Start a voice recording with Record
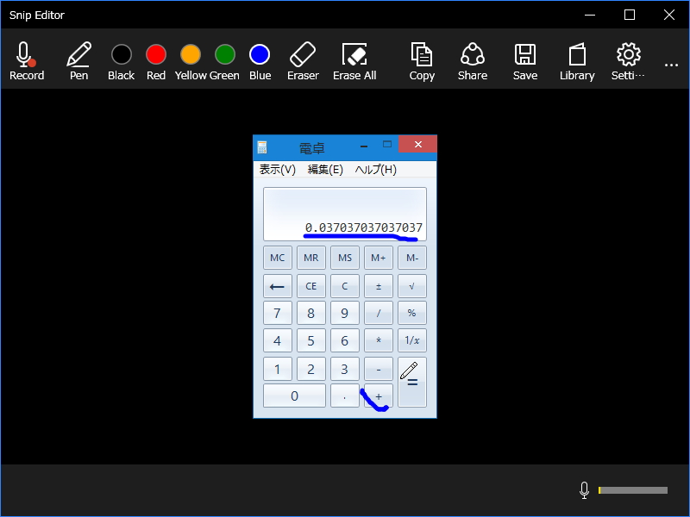 pos(27,61)
